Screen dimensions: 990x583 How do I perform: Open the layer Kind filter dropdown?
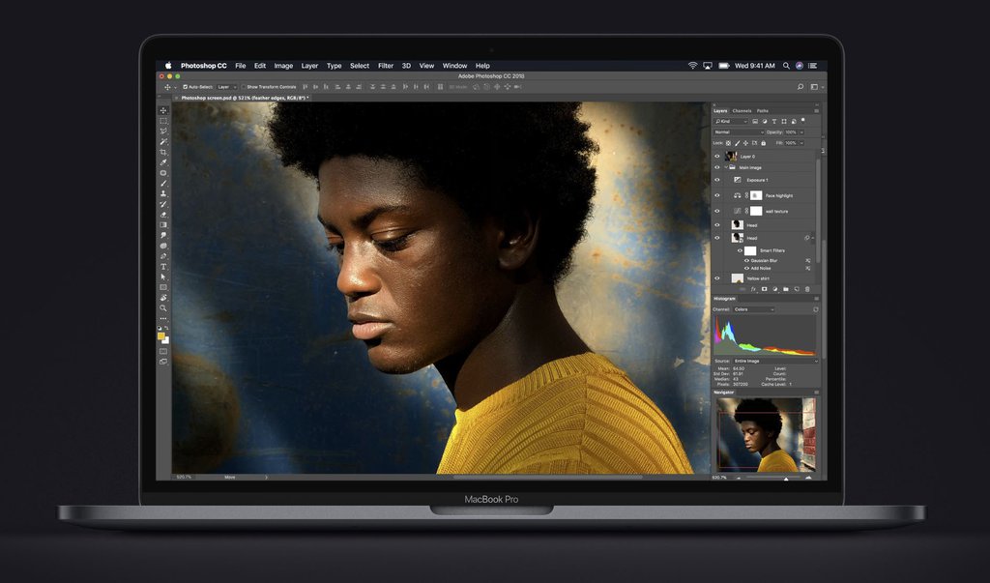click(x=731, y=121)
